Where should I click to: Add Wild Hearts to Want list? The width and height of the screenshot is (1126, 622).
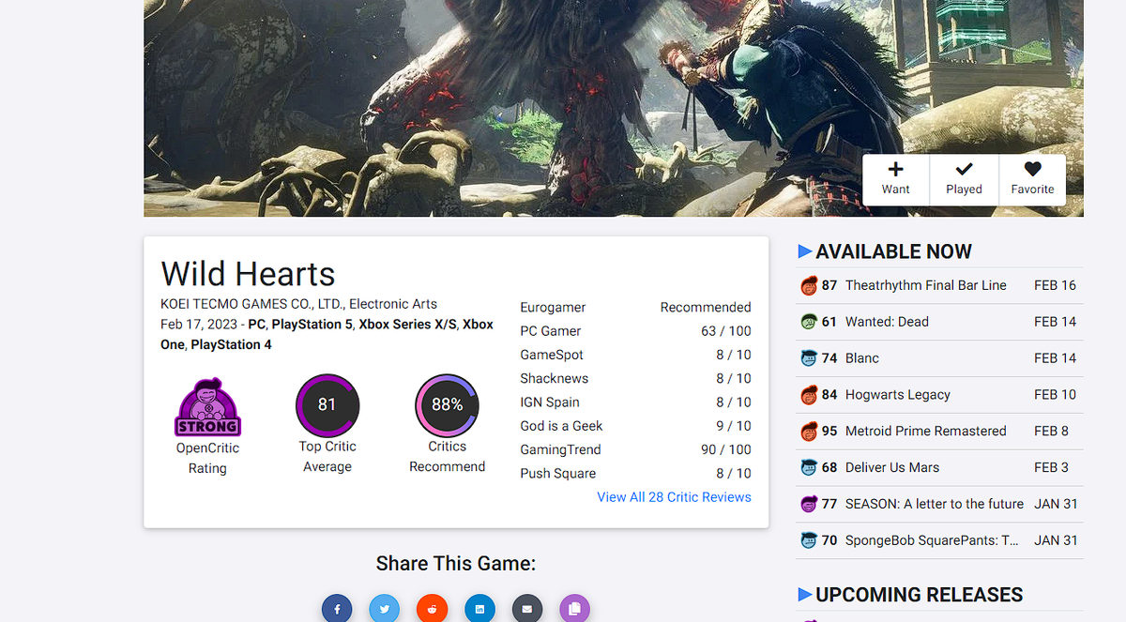click(x=896, y=179)
